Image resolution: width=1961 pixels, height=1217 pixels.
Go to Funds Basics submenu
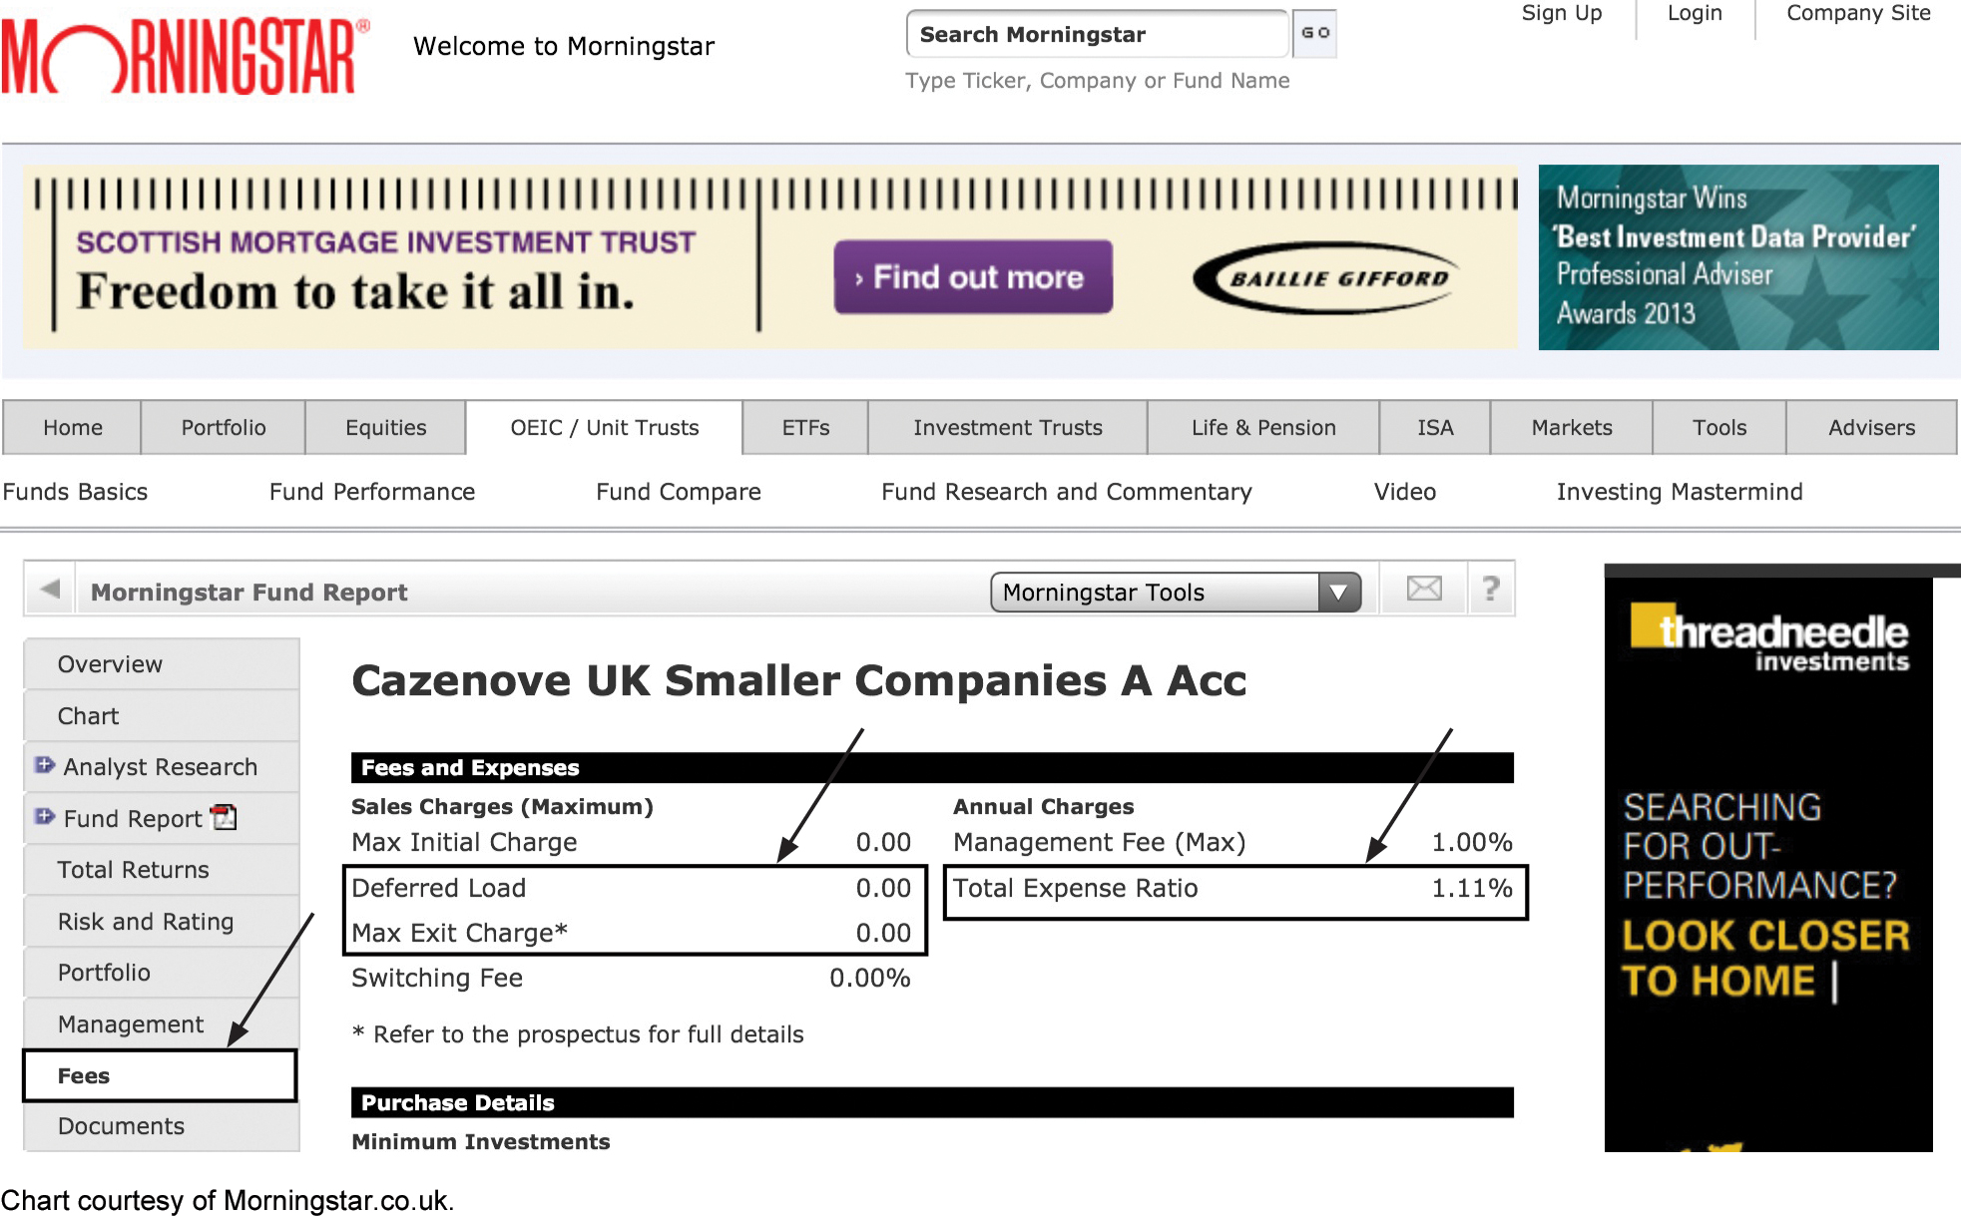coord(75,492)
